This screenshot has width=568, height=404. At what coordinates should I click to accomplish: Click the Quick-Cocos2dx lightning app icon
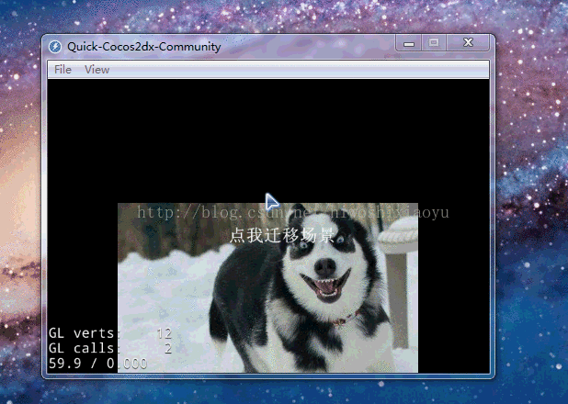tap(55, 47)
